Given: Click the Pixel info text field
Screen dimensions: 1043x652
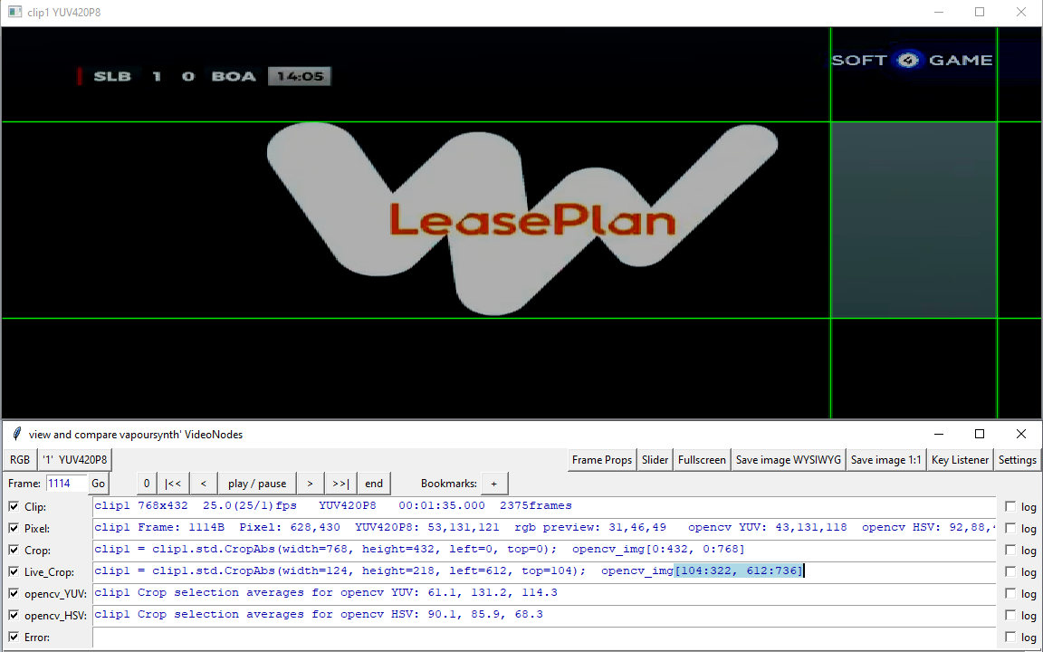Looking at the screenshot, I should (x=544, y=528).
